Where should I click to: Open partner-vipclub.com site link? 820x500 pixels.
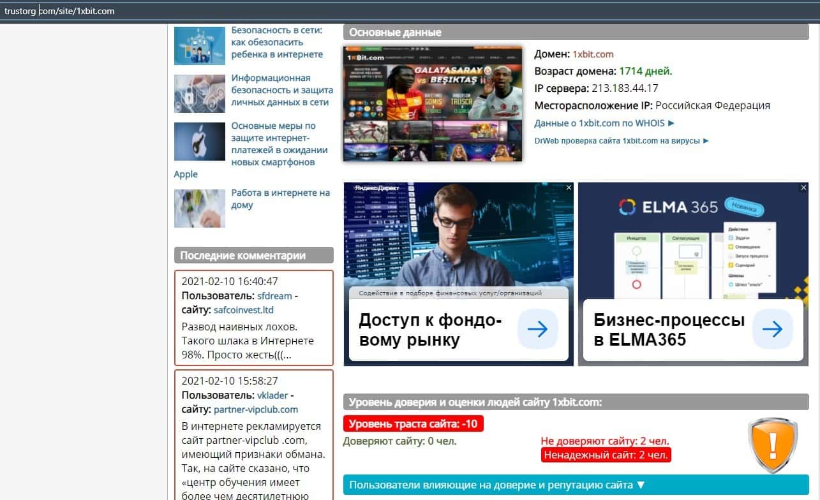click(x=256, y=409)
